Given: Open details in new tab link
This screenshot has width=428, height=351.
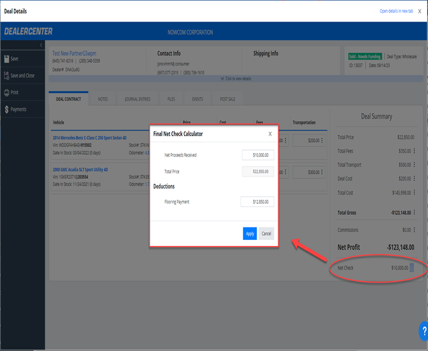Looking at the screenshot, I should coord(396,11).
